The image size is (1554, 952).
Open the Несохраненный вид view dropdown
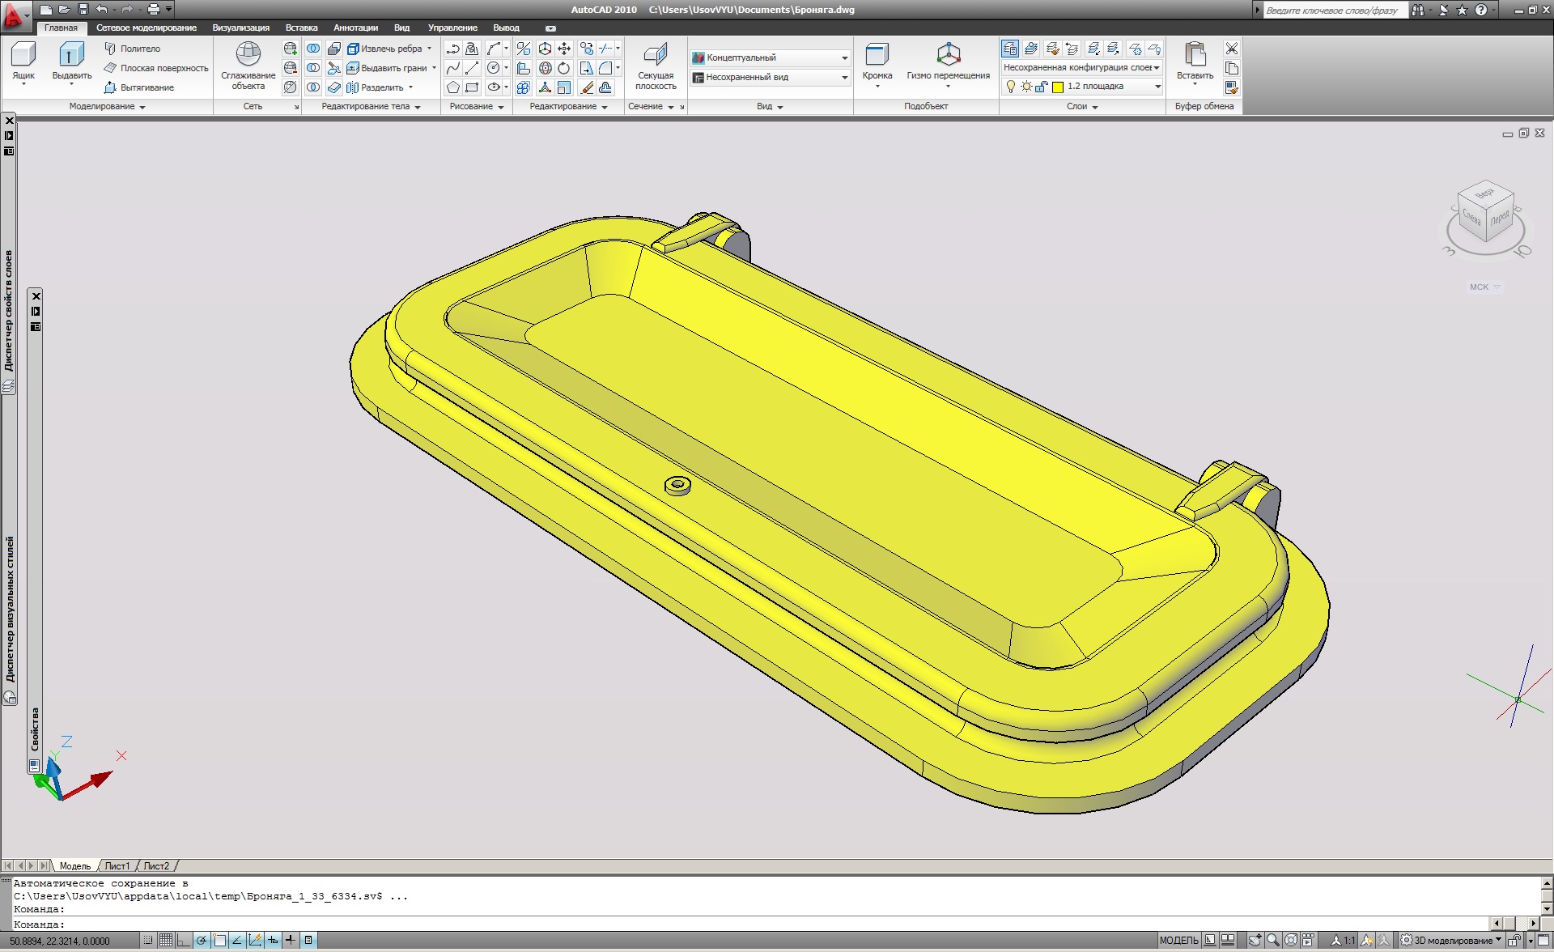770,77
